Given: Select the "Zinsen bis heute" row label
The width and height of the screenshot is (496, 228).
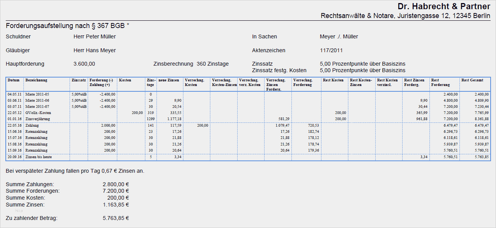Looking at the screenshot, I should point(38,157).
